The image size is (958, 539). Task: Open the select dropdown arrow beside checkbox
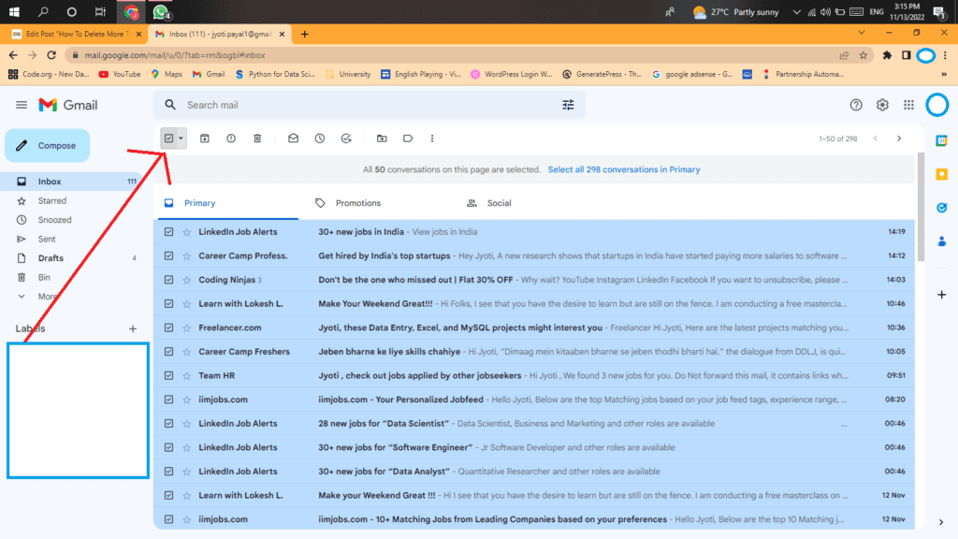pos(181,138)
